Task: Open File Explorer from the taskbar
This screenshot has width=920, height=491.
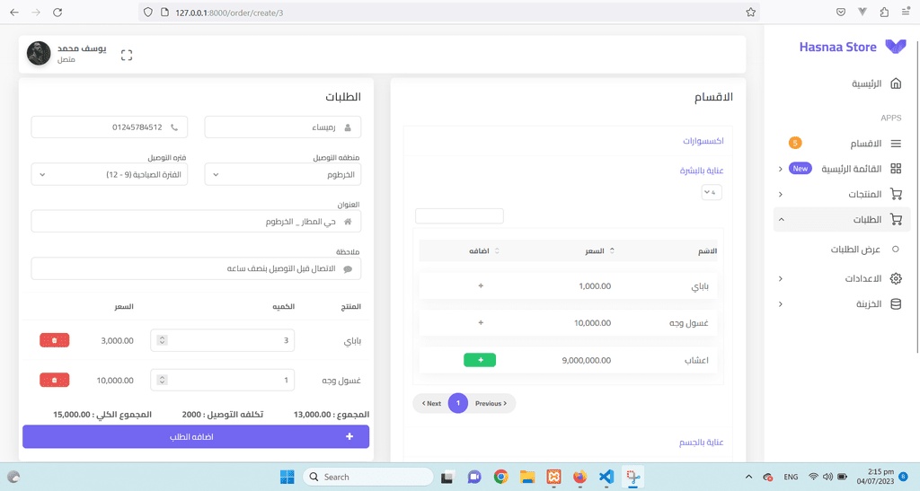Action: pos(527,477)
